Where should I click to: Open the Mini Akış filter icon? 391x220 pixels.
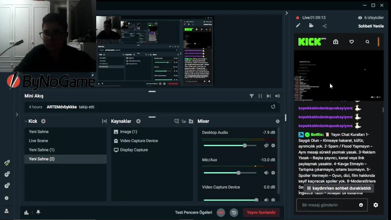pyautogui.click(x=251, y=96)
